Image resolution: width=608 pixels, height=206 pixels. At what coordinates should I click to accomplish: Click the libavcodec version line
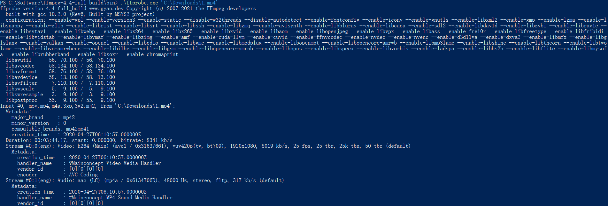[60, 66]
